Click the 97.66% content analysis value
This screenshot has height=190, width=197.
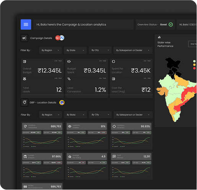coord(56,156)
